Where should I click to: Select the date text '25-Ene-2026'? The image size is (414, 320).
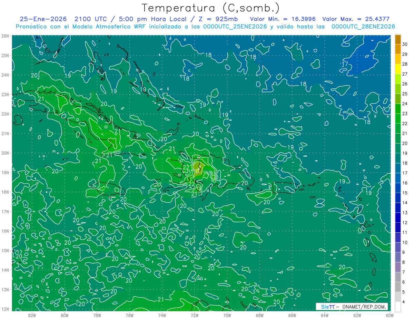pyautogui.click(x=43, y=19)
